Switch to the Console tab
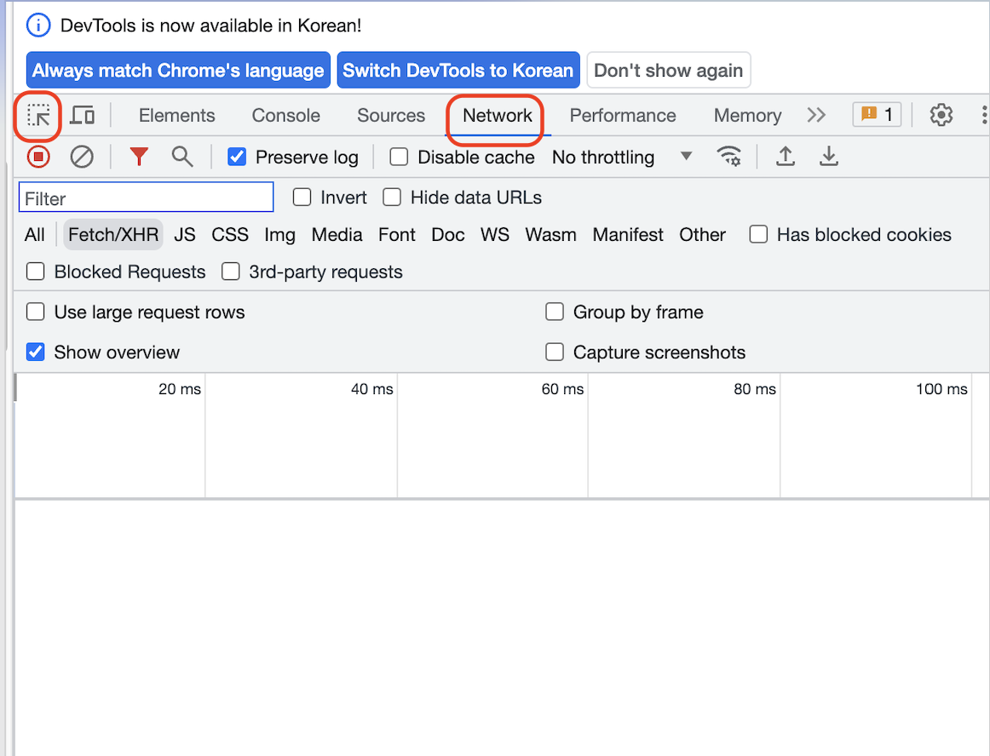Viewport: 990px width, 756px height. [286, 116]
